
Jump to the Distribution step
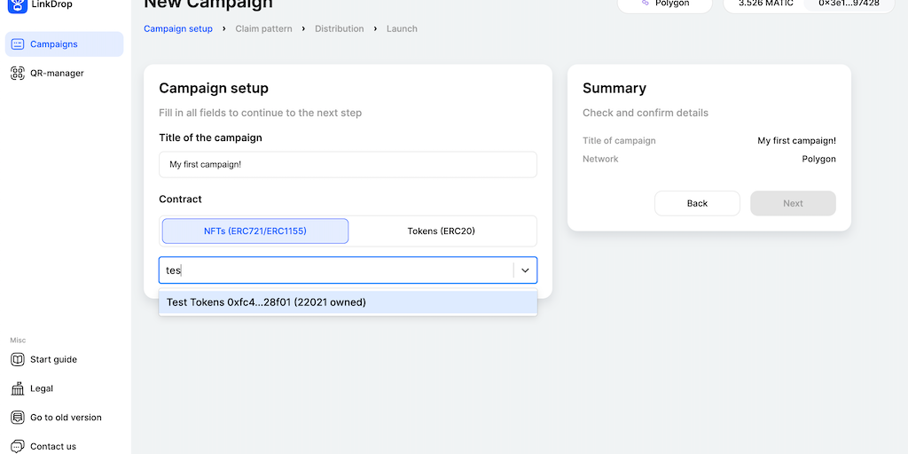[339, 29]
